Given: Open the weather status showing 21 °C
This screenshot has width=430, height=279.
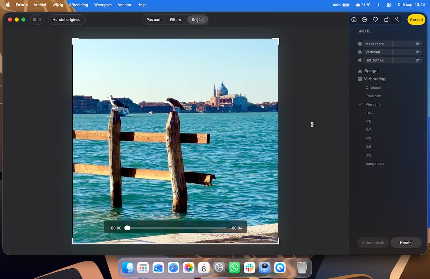Looking at the screenshot, I should [363, 5].
